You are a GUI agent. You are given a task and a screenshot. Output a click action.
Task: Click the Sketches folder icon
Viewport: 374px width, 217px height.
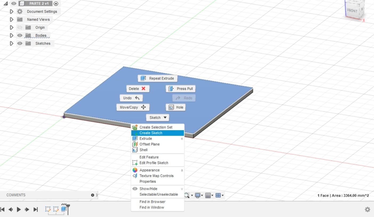[28, 43]
